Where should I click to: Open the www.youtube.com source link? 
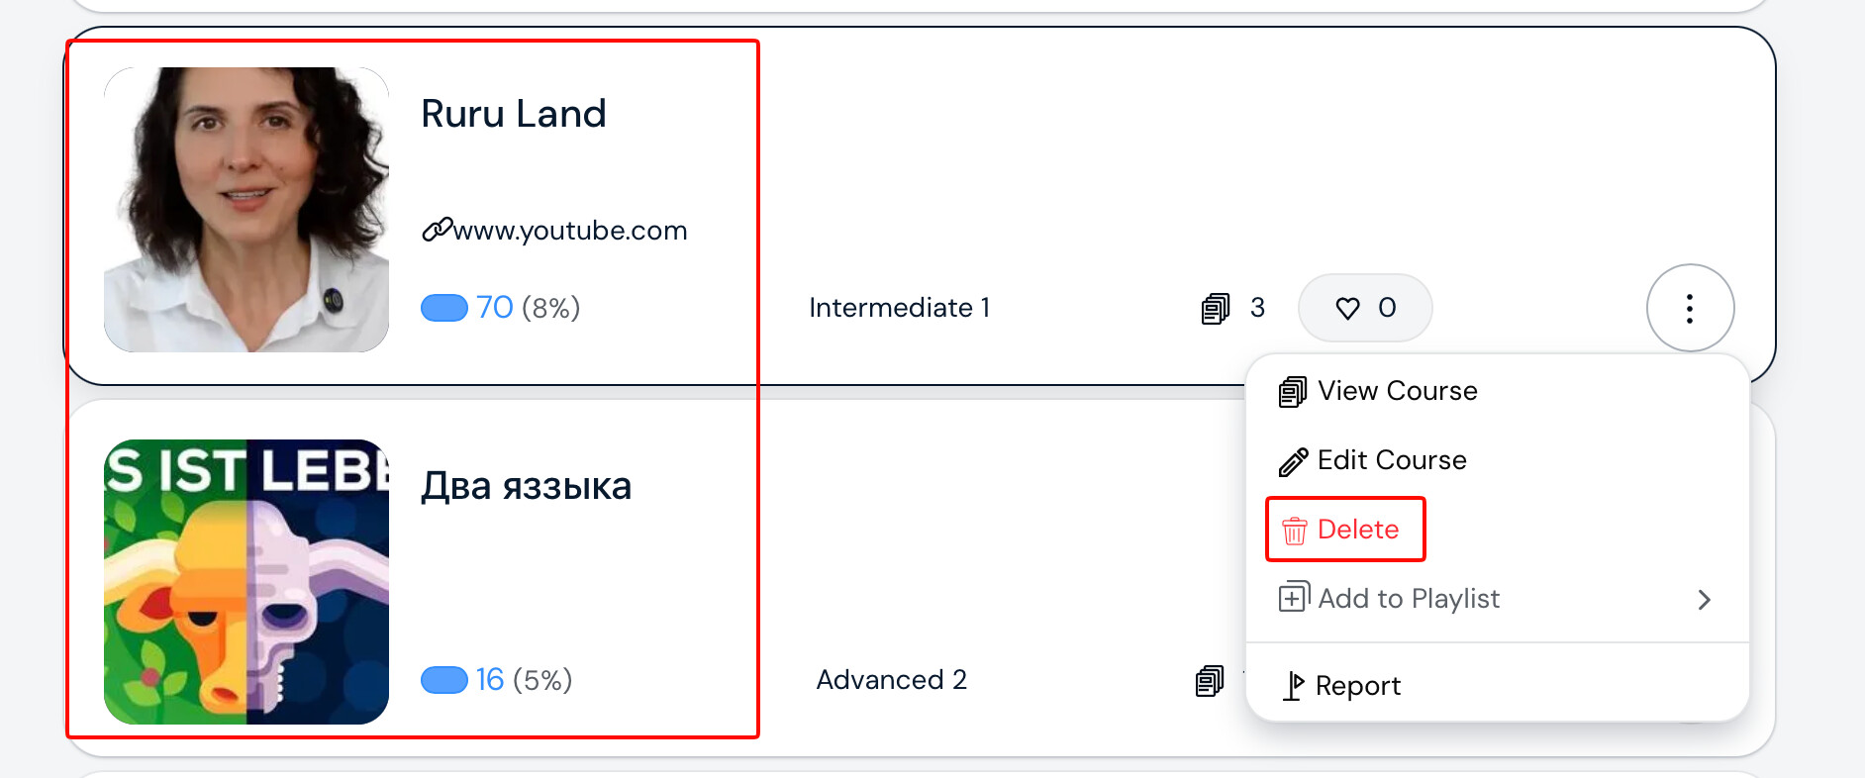click(570, 231)
